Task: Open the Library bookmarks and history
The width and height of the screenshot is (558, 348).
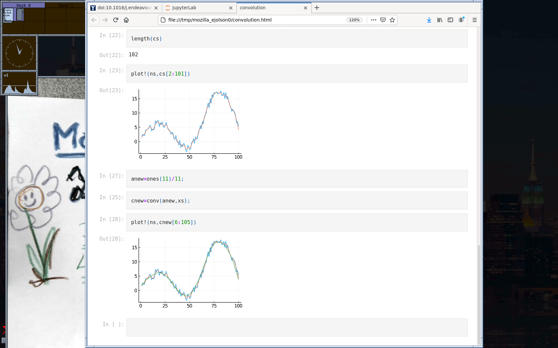Action: [440, 20]
